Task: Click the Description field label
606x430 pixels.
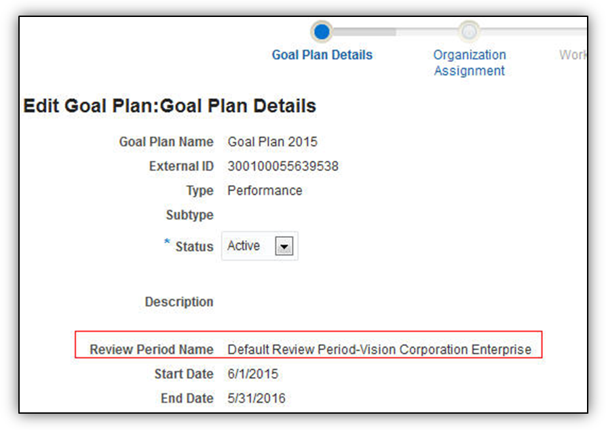Action: [x=178, y=302]
